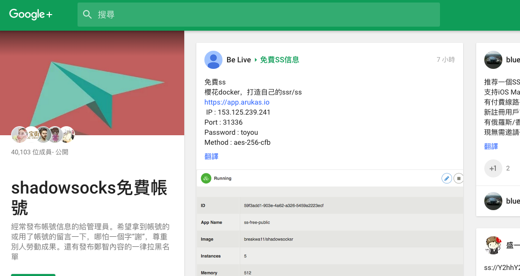This screenshot has width=520, height=276.
Task: Open the 盛 user's cartoon avatar
Action: [493, 245]
